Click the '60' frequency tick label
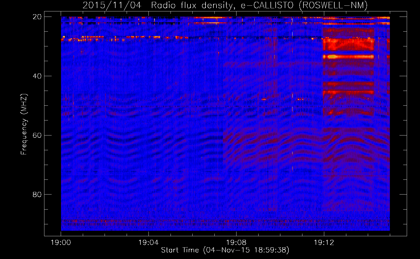Screen dimensions: 420x259 (37, 135)
